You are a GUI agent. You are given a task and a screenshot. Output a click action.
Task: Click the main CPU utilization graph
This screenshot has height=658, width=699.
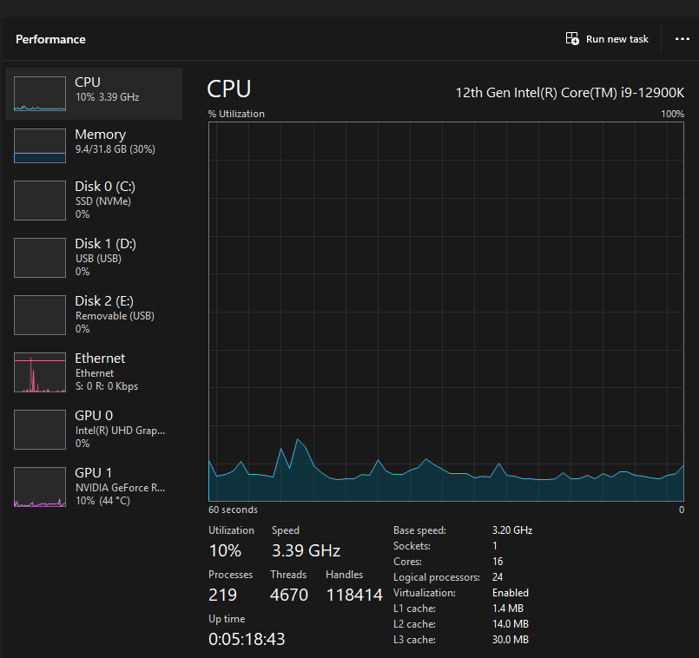(445, 311)
